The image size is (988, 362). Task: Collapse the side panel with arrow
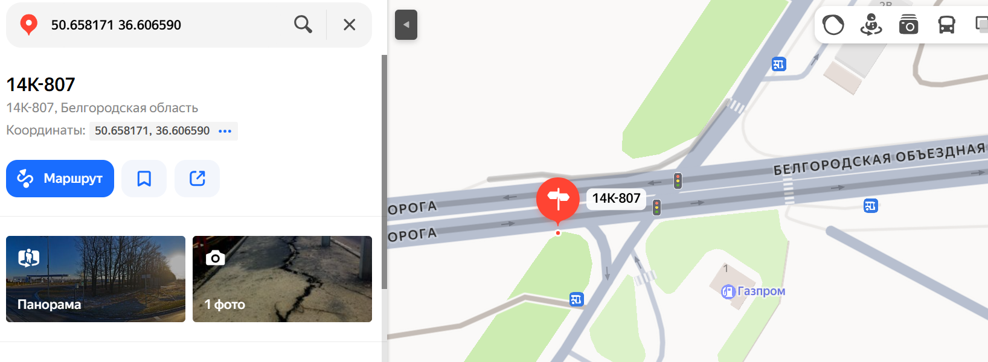tap(406, 25)
